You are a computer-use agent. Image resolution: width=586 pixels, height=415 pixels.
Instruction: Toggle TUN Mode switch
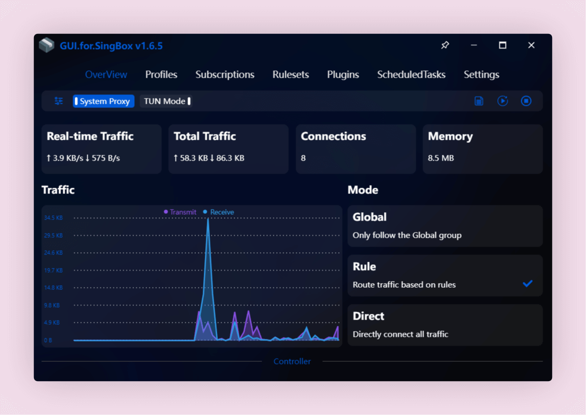pos(166,101)
